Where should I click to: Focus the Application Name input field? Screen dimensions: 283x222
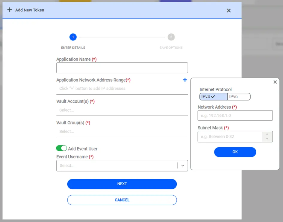click(x=122, y=68)
